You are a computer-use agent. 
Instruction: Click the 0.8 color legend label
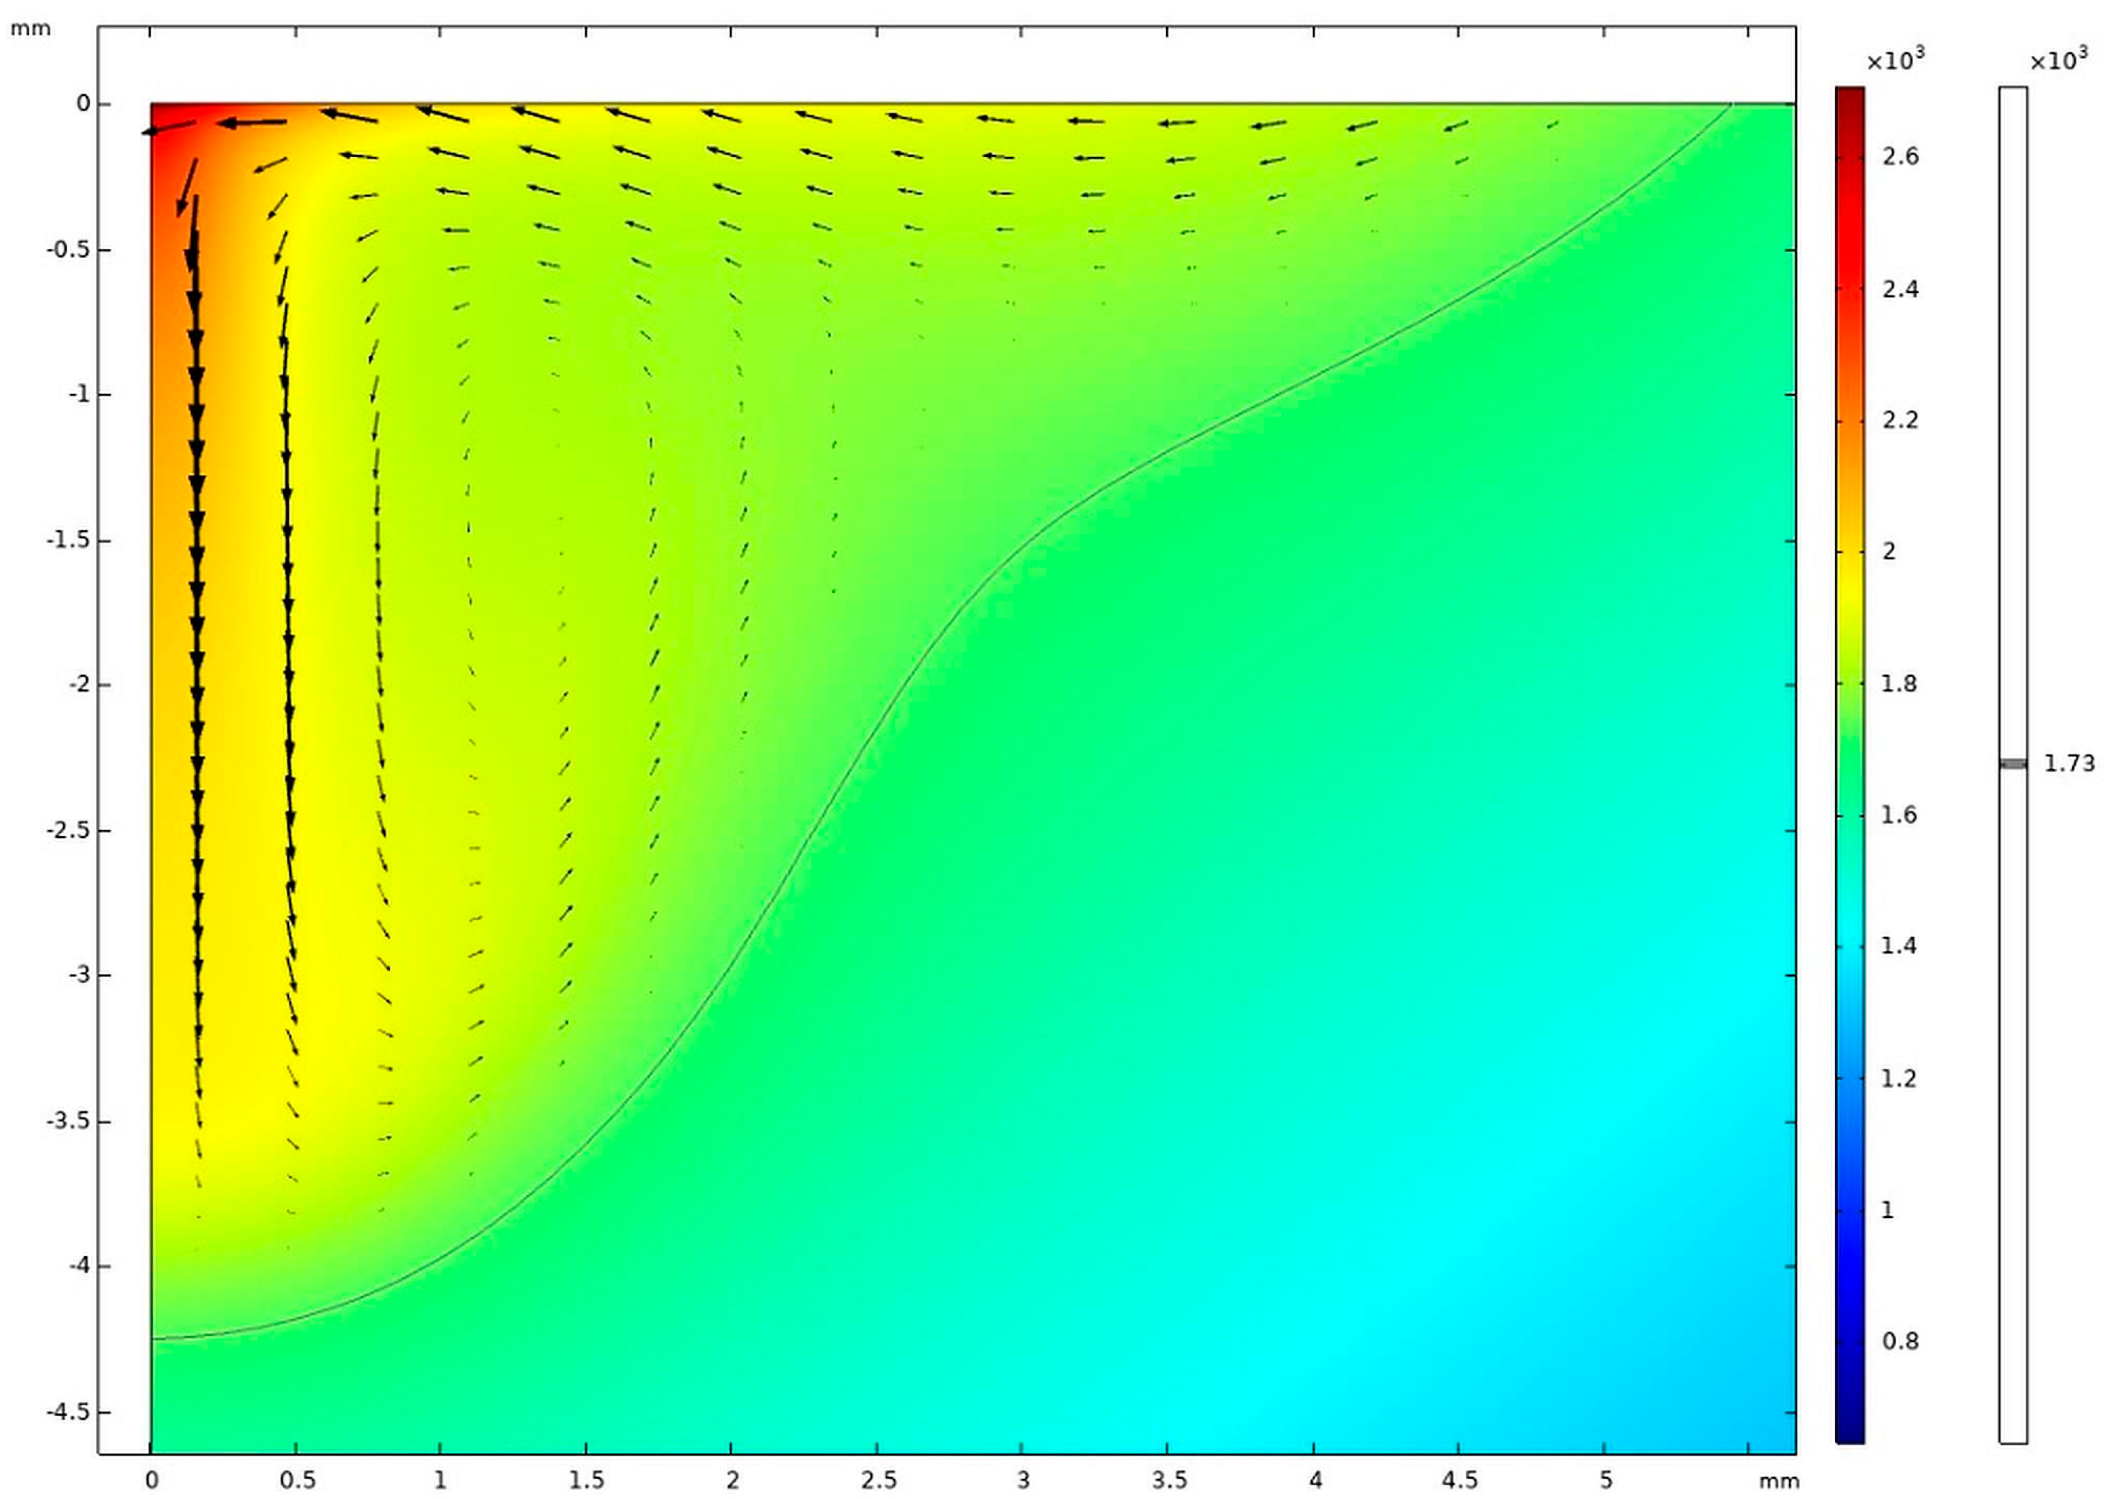(1900, 1341)
